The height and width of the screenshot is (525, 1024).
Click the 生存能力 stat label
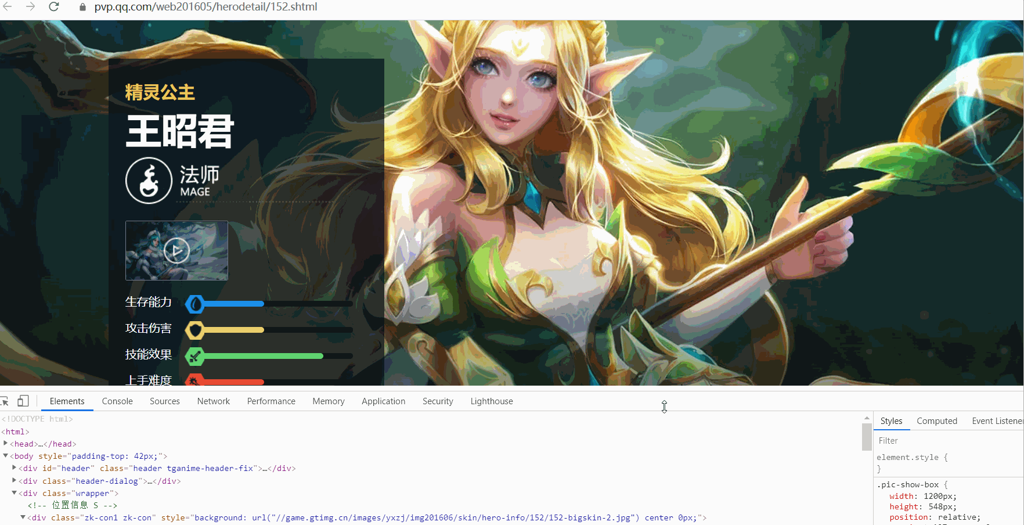[149, 302]
